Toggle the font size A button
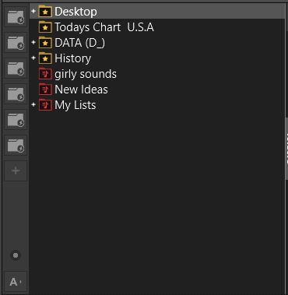Screen dimensions: 288x295 [16, 282]
